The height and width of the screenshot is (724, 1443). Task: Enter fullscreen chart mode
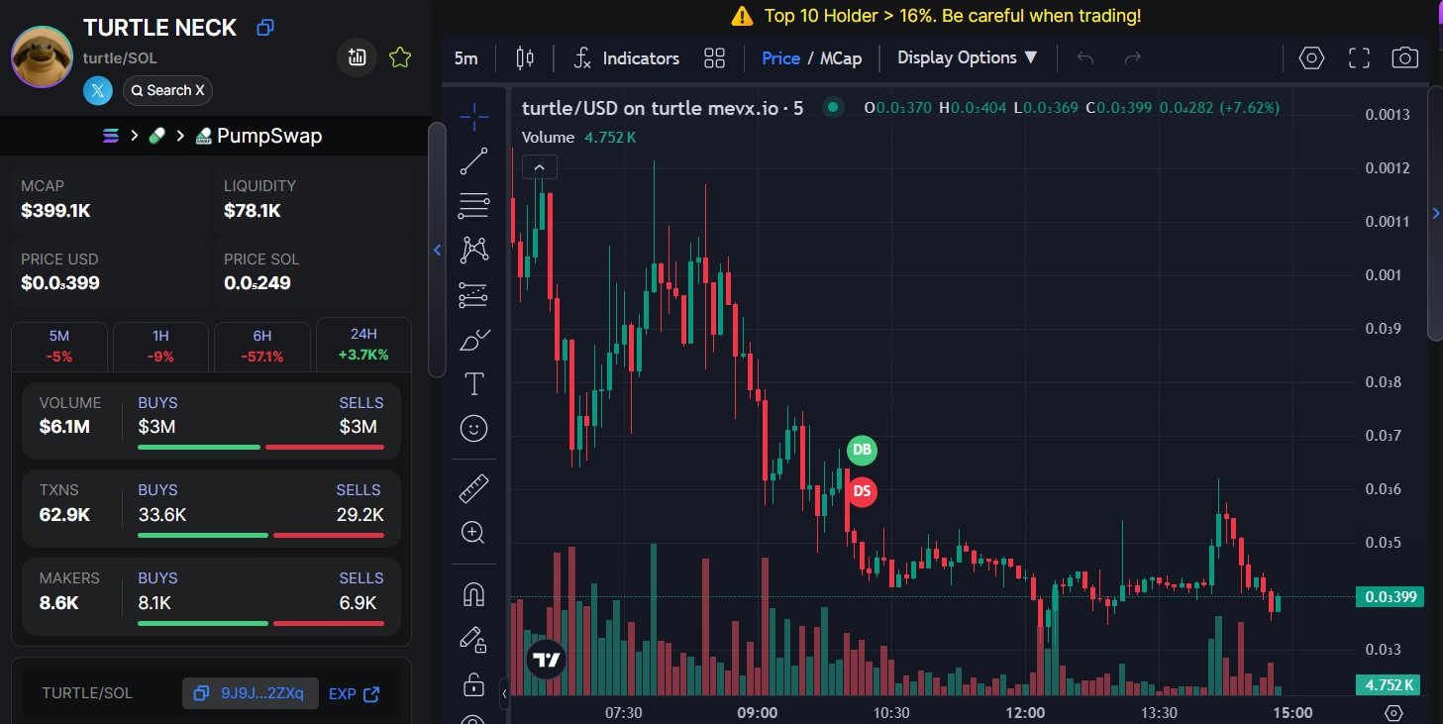[1359, 58]
